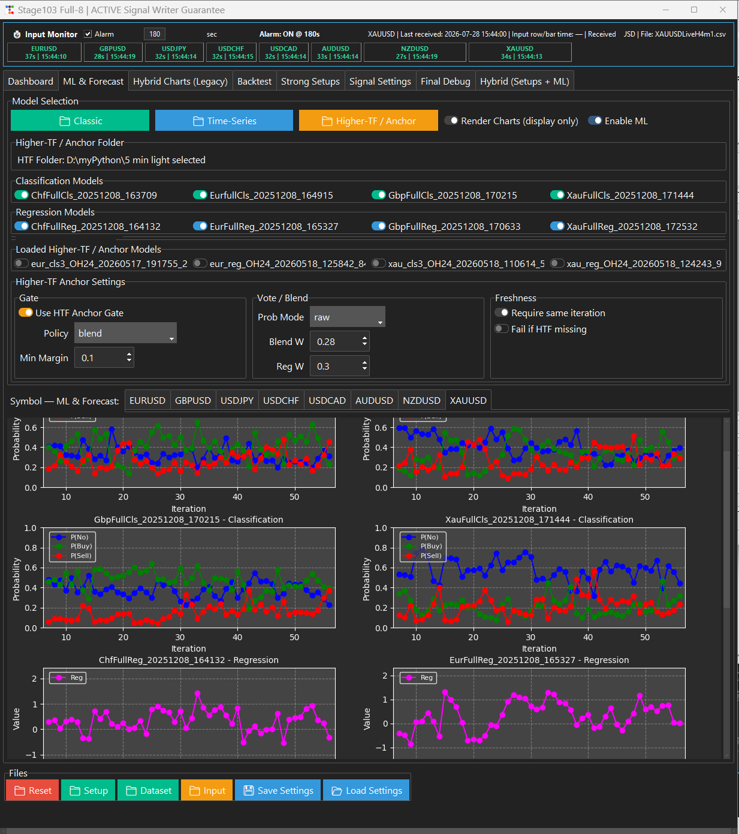Switch to the Dashboard tab
Image resolution: width=739 pixels, height=834 pixels.
click(31, 81)
